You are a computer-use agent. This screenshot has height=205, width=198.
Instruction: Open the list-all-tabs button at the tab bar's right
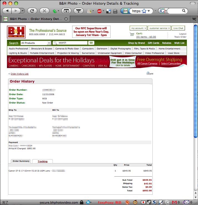click(x=194, y=19)
